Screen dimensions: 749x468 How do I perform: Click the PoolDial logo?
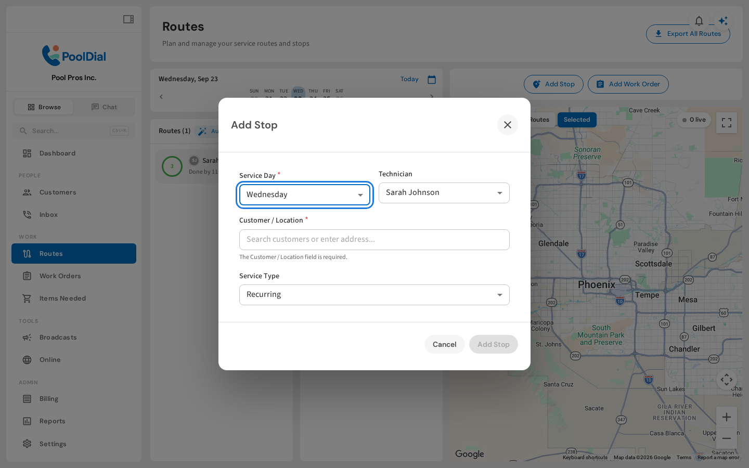(x=74, y=56)
